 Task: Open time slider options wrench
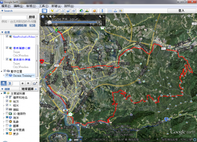(x=100, y=17)
